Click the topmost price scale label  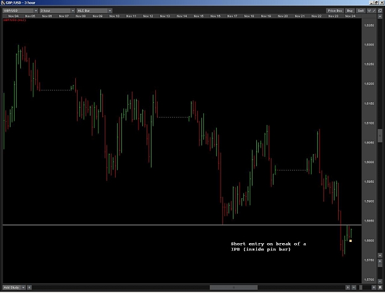coord(369,25)
